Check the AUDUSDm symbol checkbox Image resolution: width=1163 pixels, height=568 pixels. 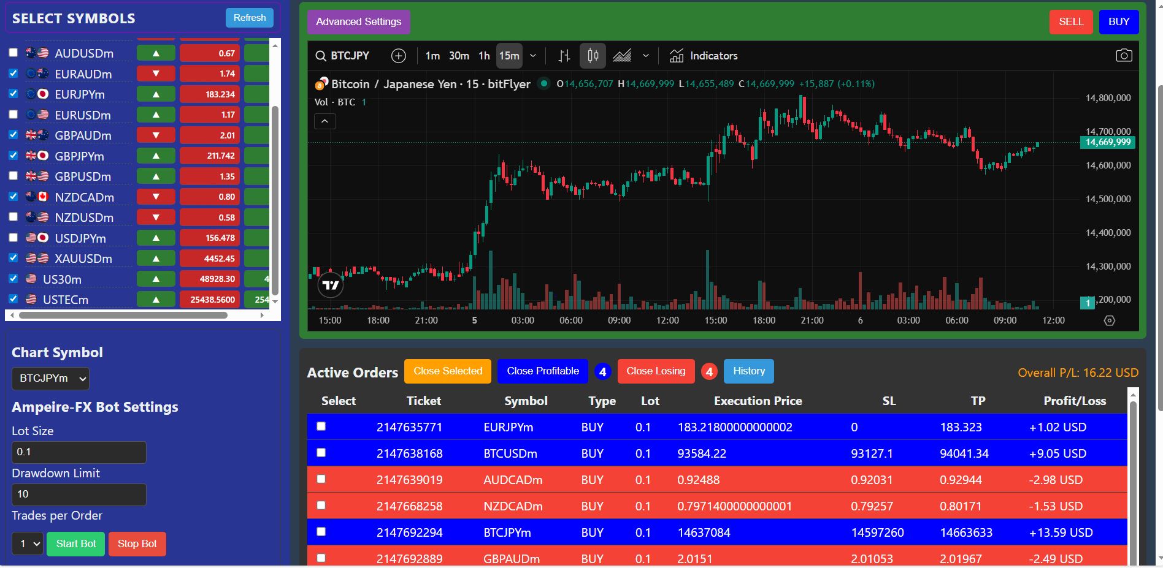pos(13,53)
